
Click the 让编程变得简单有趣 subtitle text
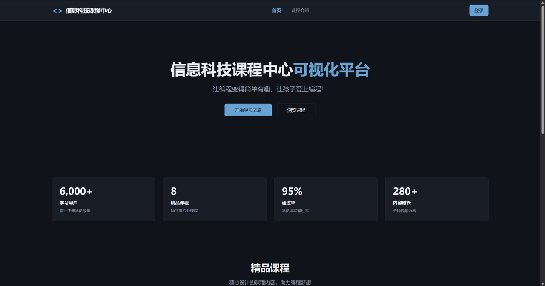[270, 89]
